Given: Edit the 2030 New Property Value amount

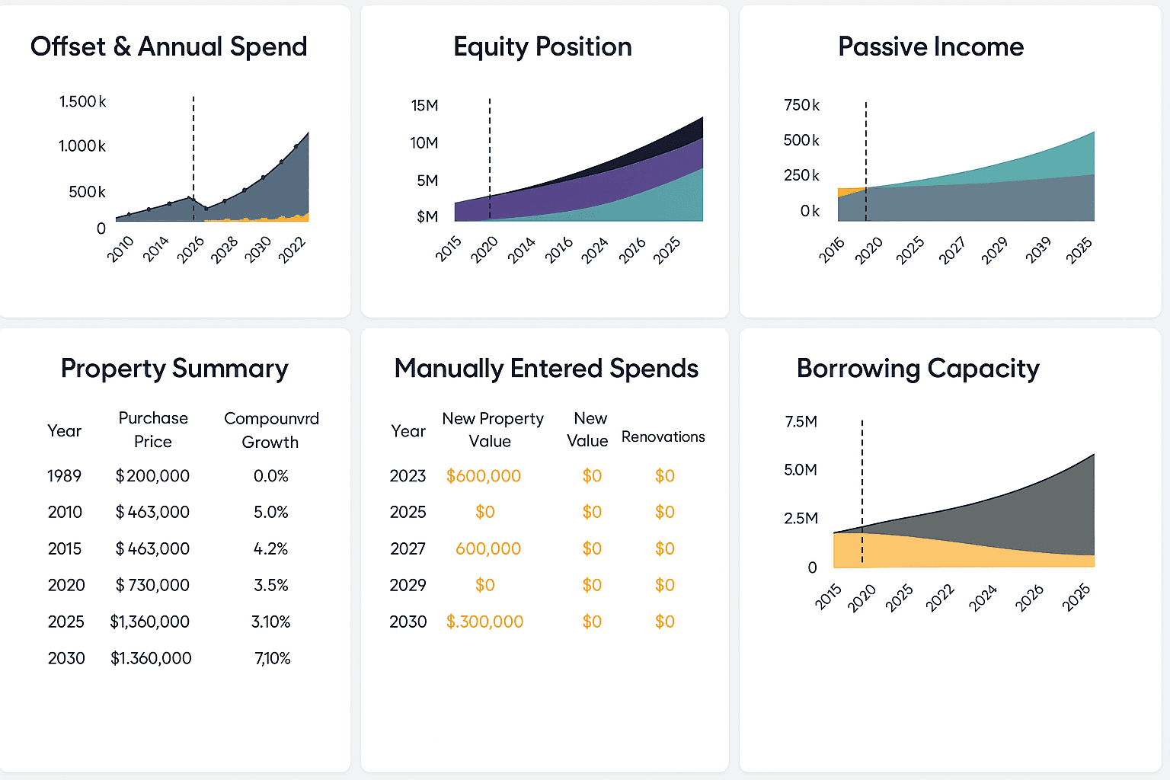Looking at the screenshot, I should click(x=484, y=622).
